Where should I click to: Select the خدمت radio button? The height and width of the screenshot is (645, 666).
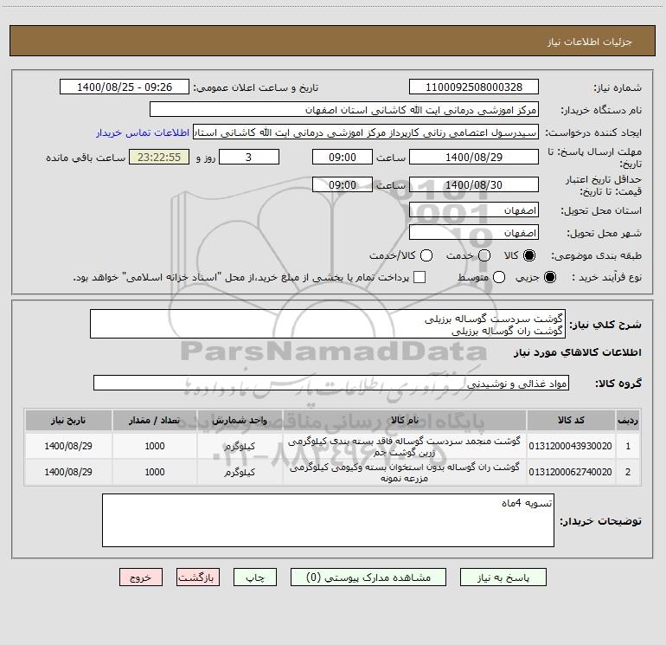(484, 255)
